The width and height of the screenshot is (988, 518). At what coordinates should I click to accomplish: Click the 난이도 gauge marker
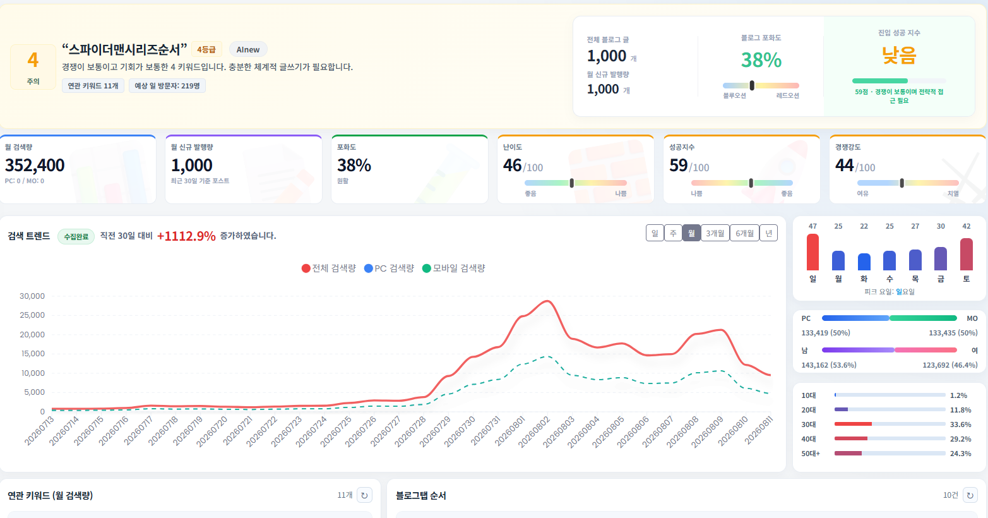(x=572, y=183)
